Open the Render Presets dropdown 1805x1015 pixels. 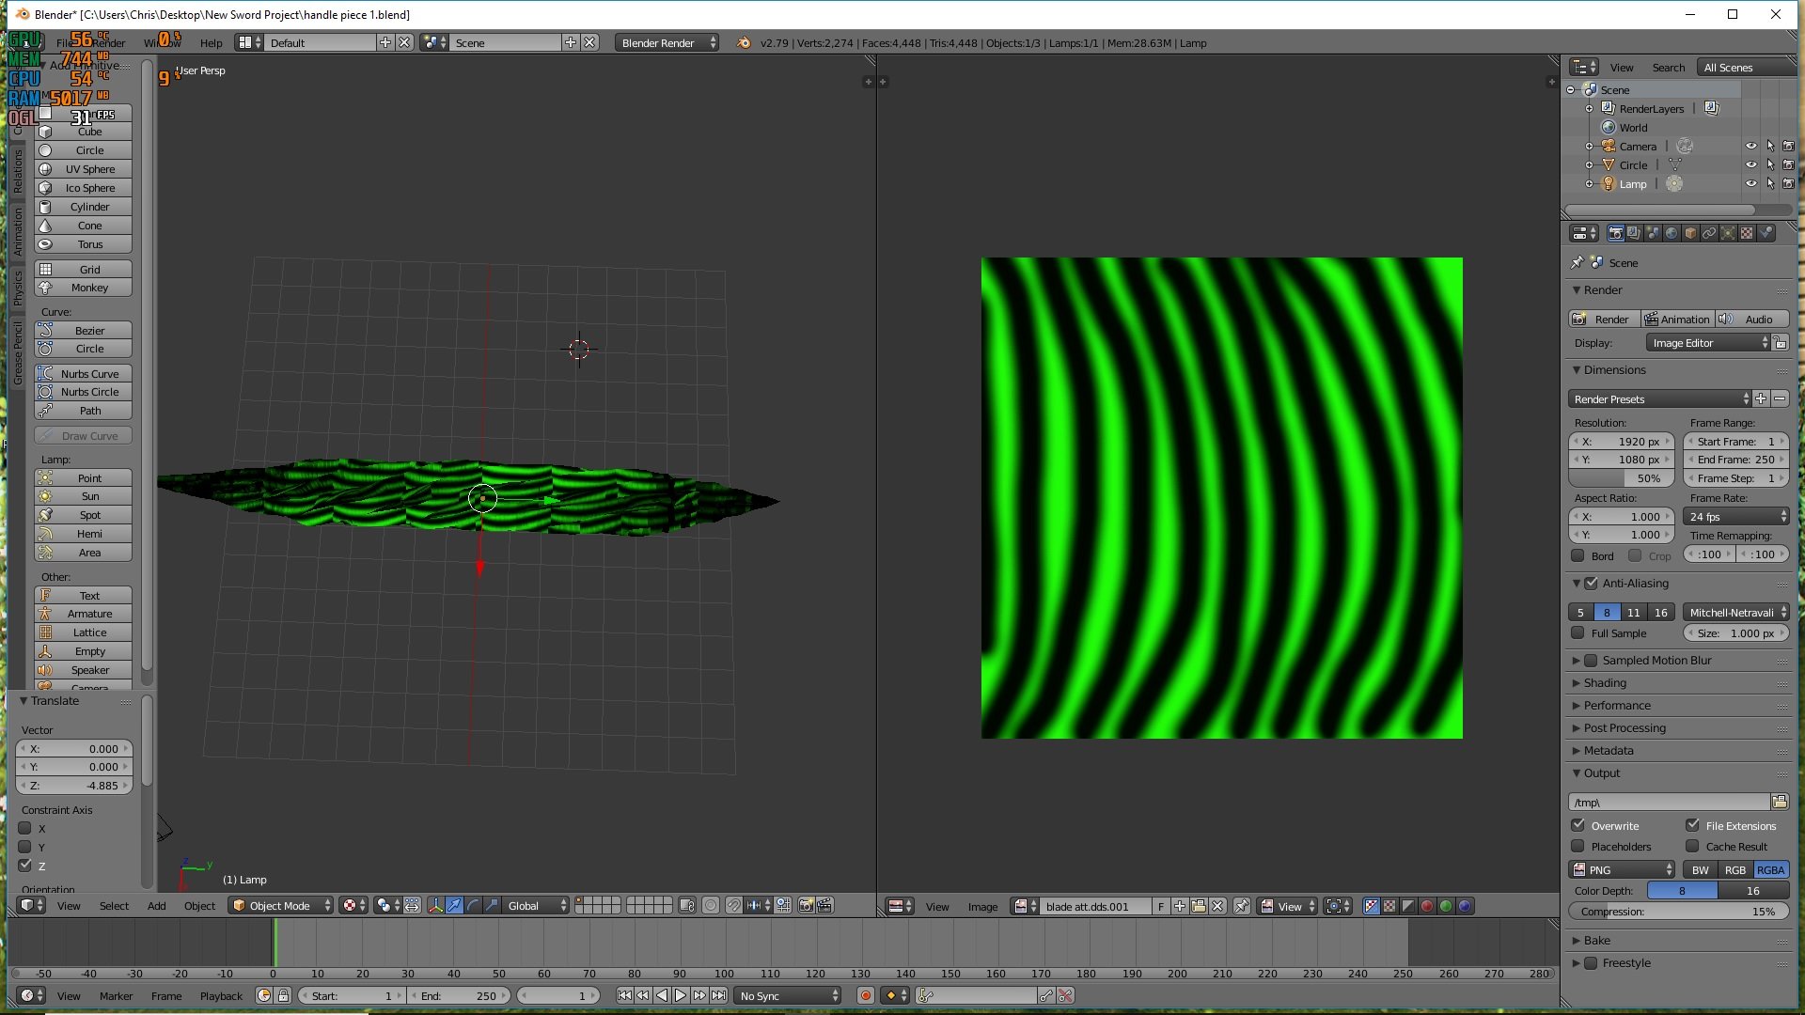click(1660, 399)
